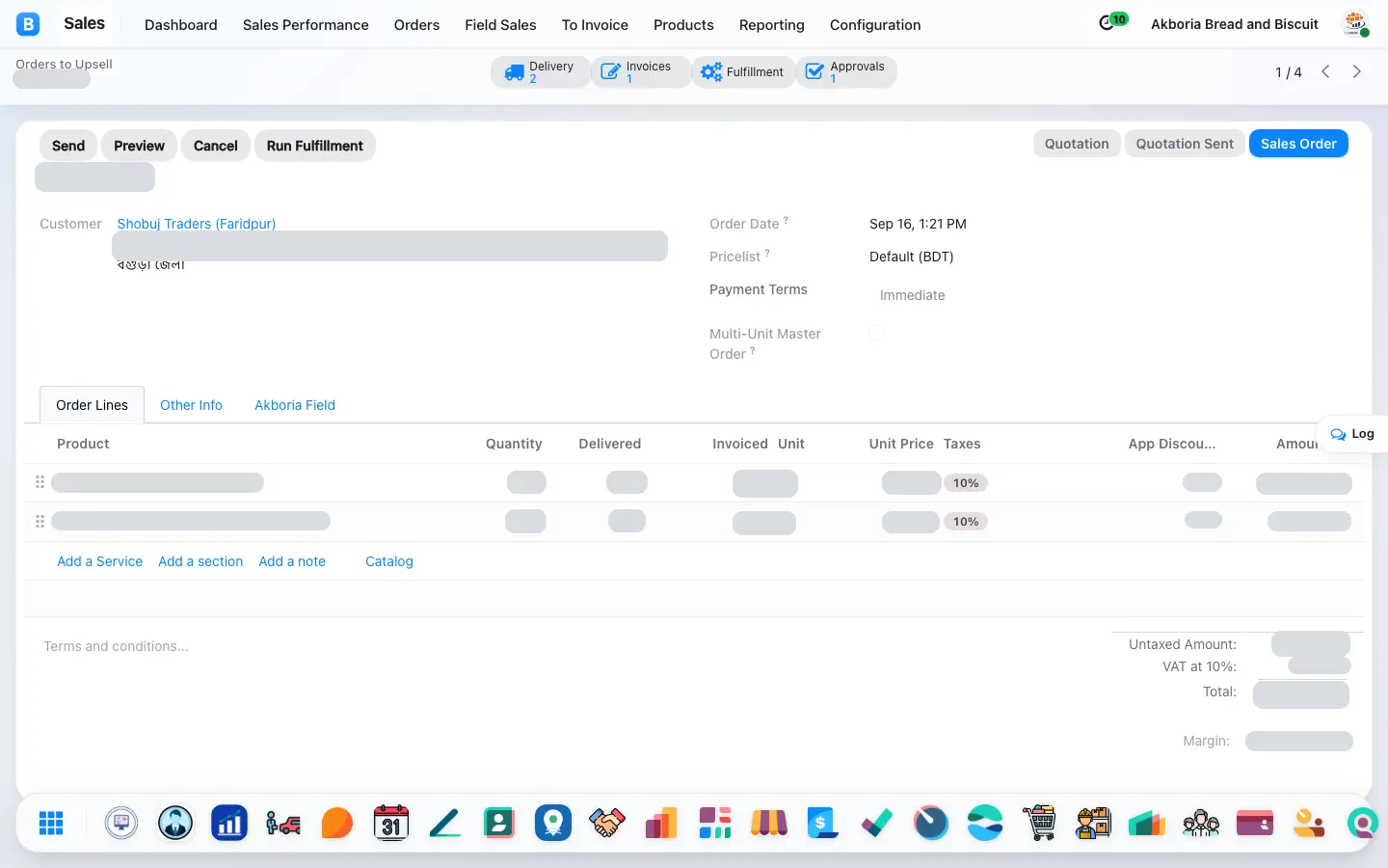Select the Order Lines tab
This screenshot has width=1388, height=868.
tap(92, 405)
